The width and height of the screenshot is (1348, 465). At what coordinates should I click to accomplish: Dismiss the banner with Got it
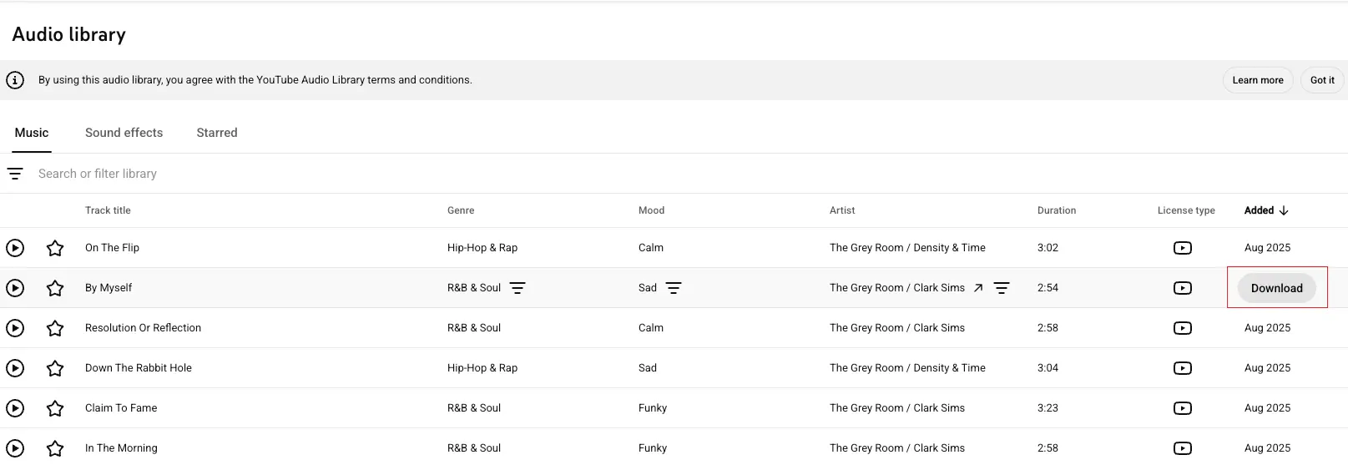[x=1321, y=80]
